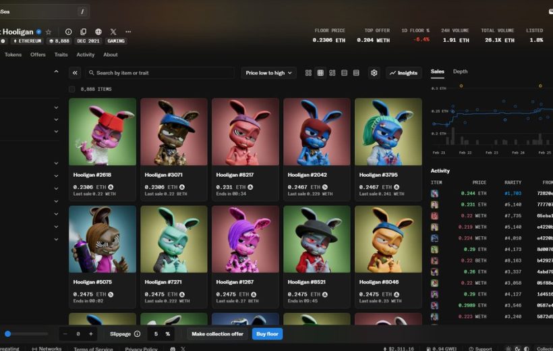Expand the fifth filter chevron in sidebar
This screenshot has height=351, width=553.
click(56, 175)
